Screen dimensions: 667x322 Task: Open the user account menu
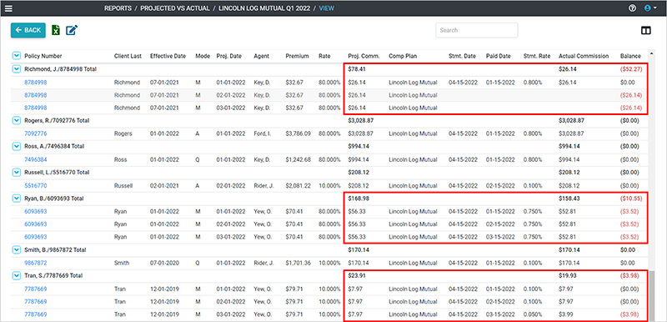point(650,8)
